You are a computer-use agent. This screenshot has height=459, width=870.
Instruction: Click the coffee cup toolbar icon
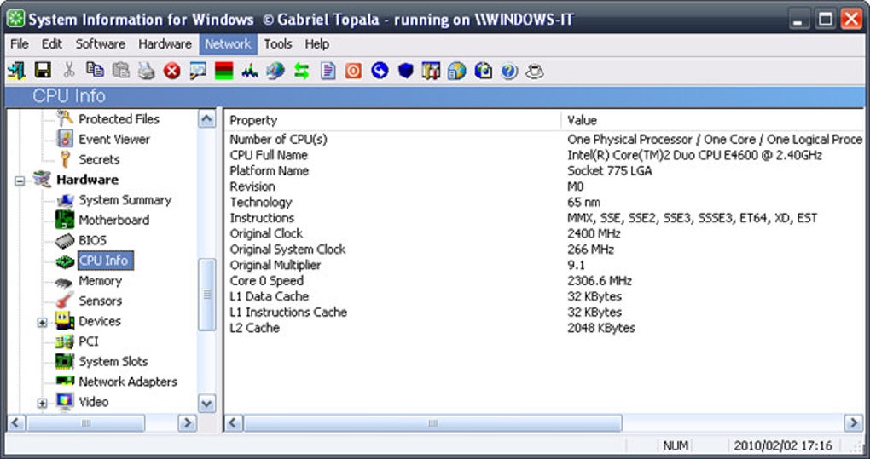[x=534, y=71]
